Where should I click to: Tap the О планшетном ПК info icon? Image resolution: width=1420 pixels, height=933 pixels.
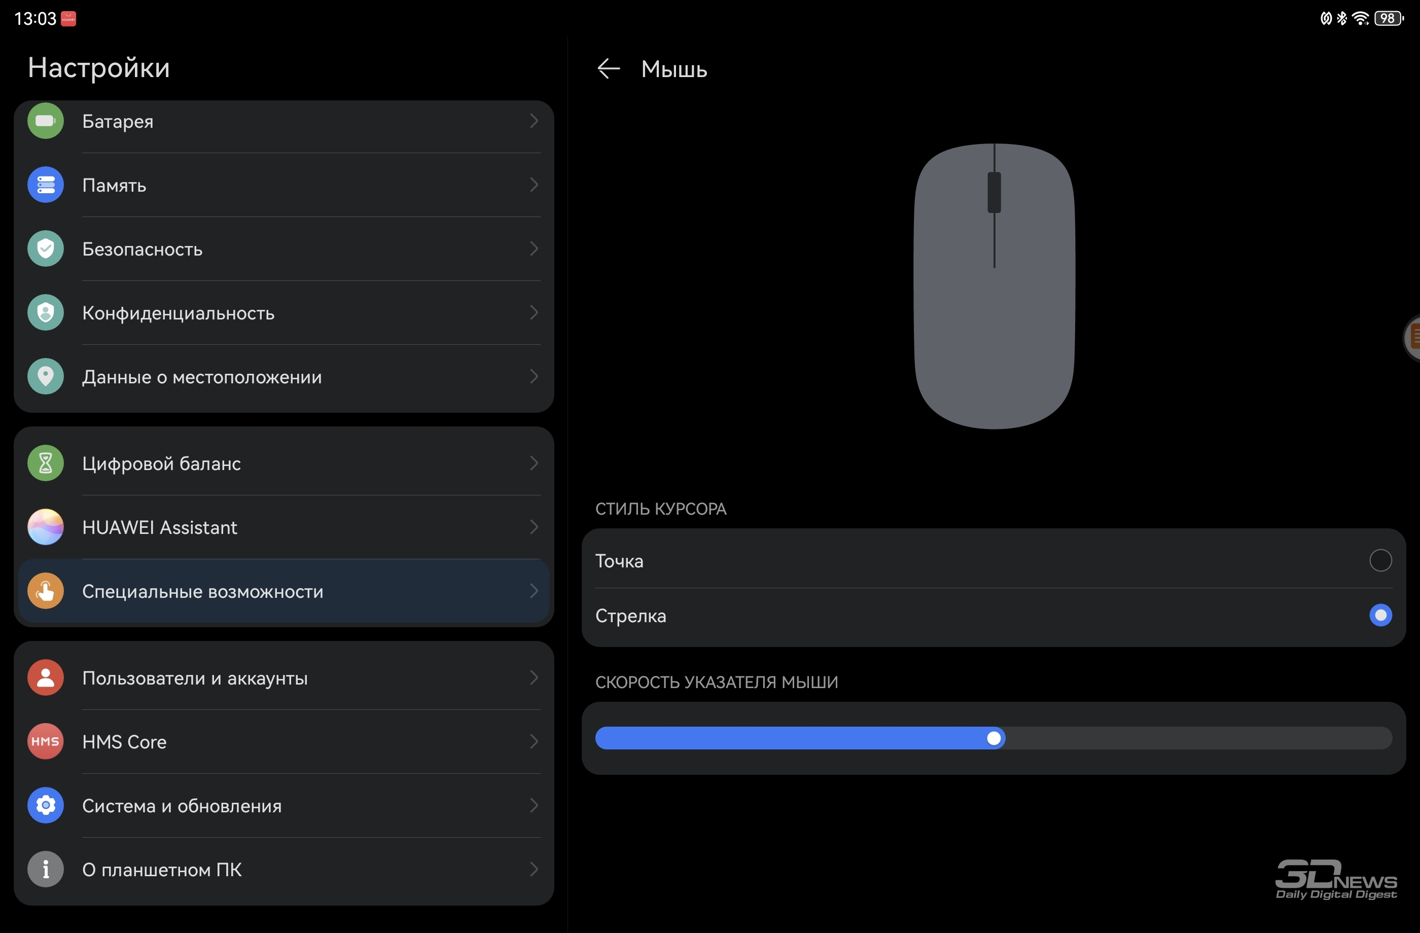(45, 869)
